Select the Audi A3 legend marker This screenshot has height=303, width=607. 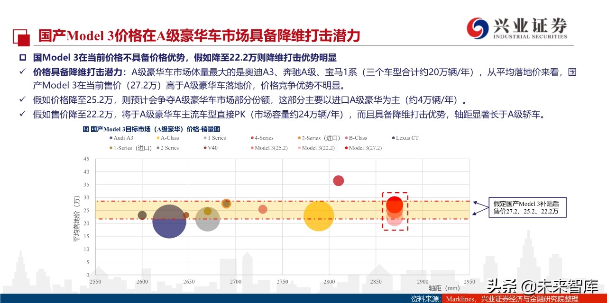pos(111,137)
